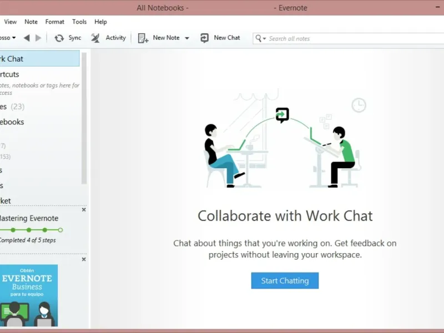Click the Completed 4 of 5 steps text

click(x=27, y=240)
